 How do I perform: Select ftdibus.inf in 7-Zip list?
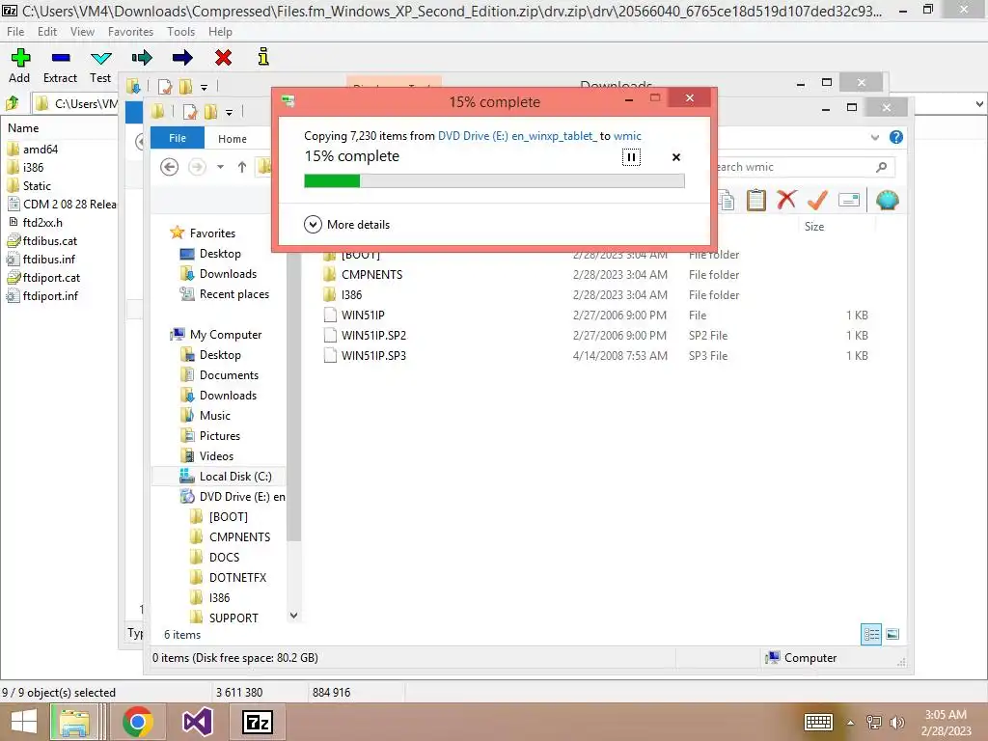point(48,259)
